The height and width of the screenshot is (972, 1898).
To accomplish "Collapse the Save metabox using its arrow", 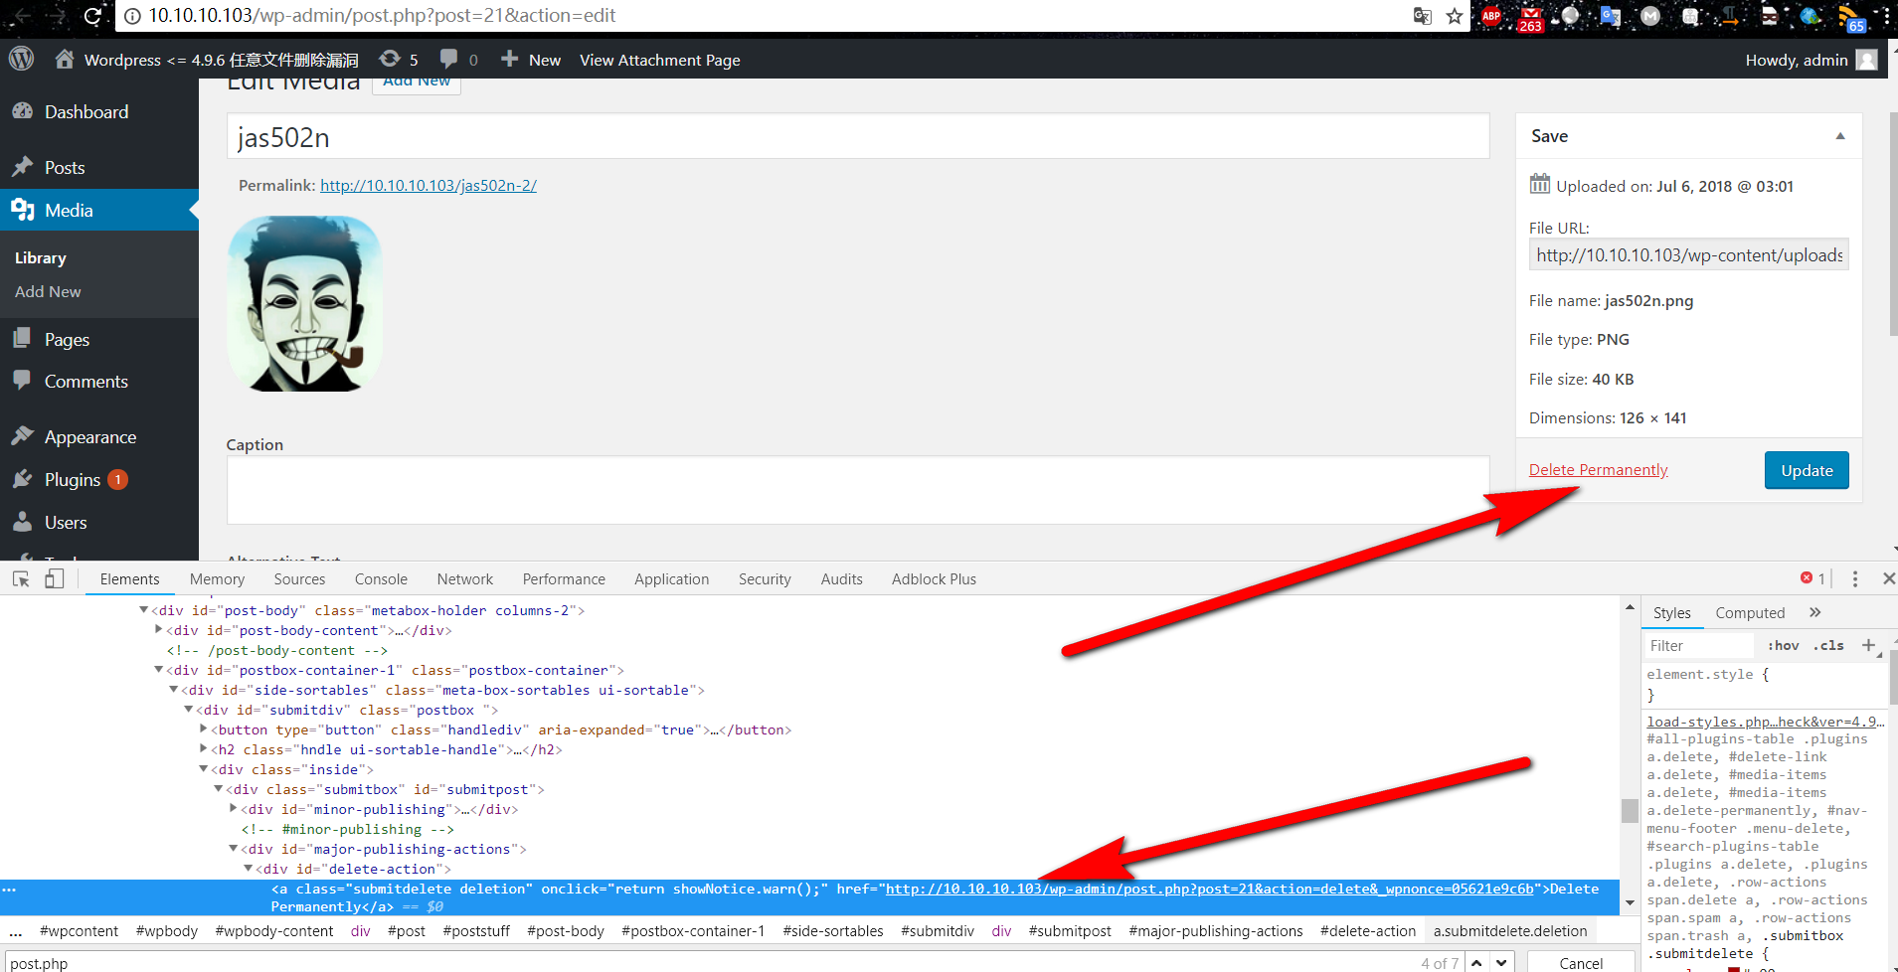I will click(1840, 136).
